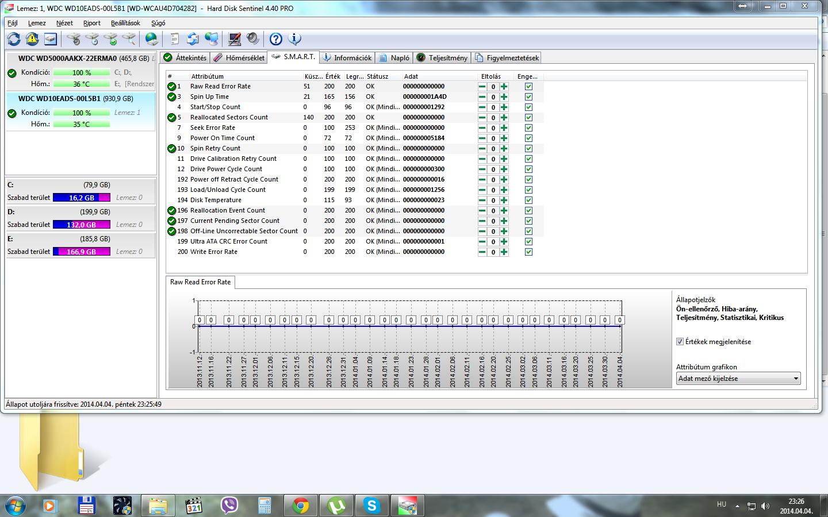
Task: Decrease offset for Power On Time Count
Action: pos(482,138)
